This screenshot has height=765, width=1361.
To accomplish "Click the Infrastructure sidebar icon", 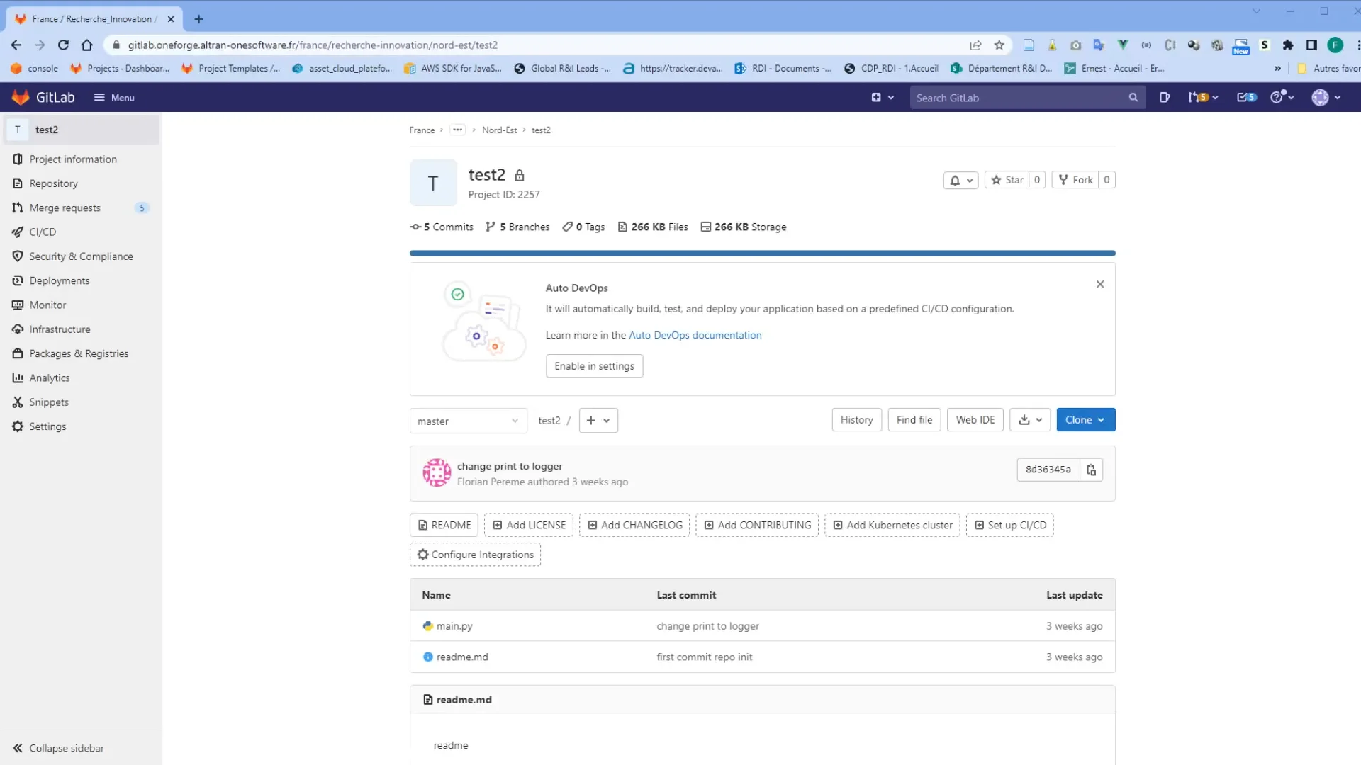I will pyautogui.click(x=18, y=329).
